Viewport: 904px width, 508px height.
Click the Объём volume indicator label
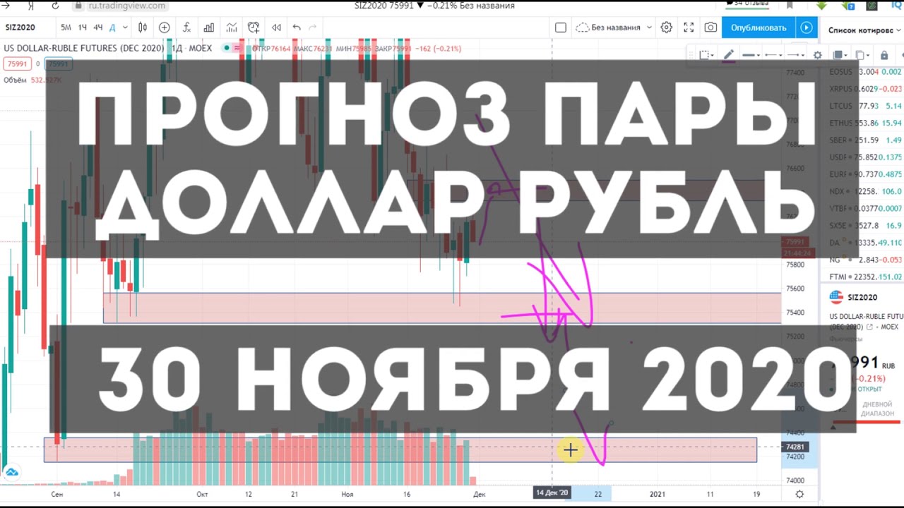15,80
